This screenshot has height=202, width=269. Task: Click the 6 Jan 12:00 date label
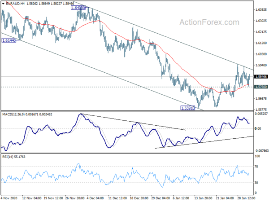(x=181, y=198)
